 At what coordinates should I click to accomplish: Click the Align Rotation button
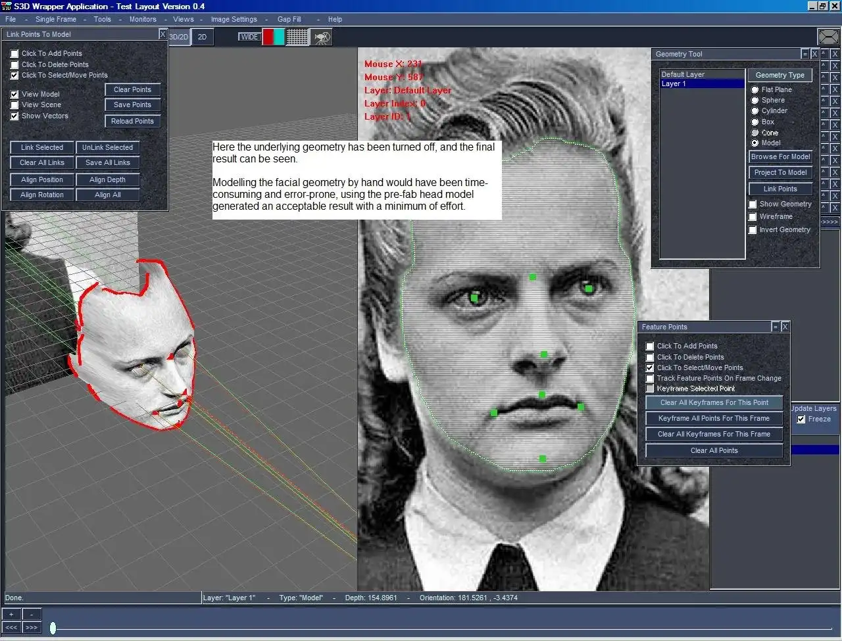pos(42,195)
